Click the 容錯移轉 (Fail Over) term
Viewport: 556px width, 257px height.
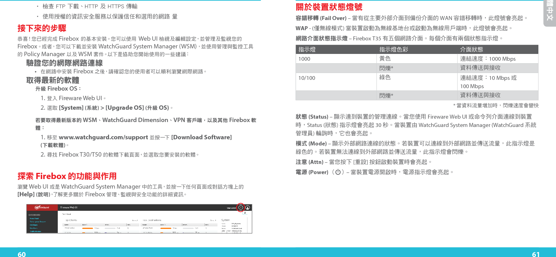(321, 18)
